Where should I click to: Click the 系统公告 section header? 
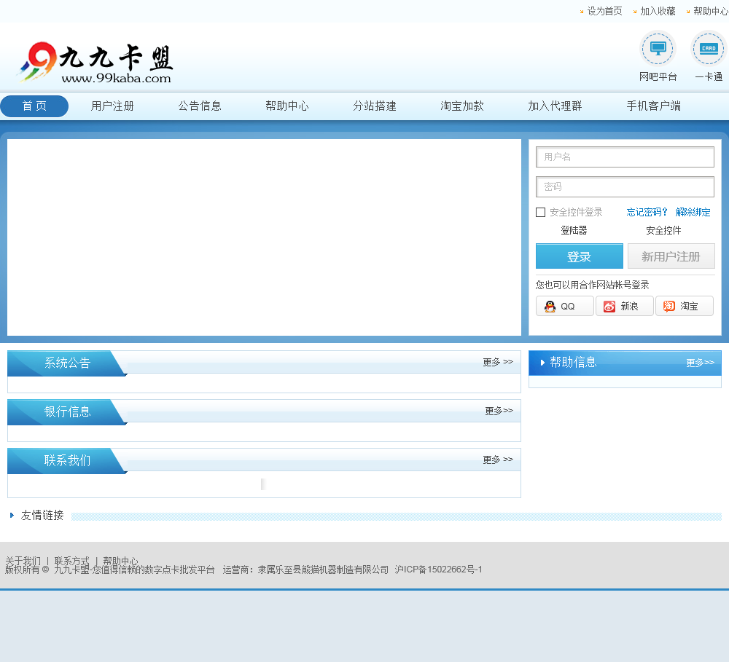point(67,363)
